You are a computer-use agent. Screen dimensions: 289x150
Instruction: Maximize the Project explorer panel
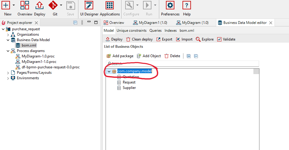click(x=96, y=22)
